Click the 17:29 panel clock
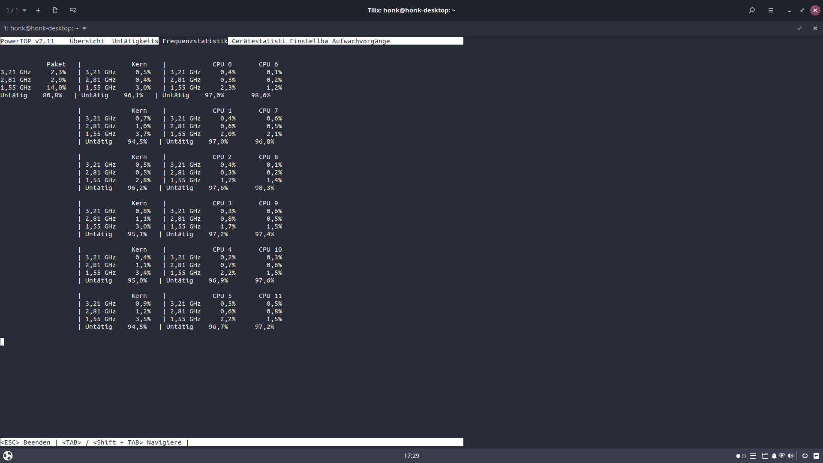This screenshot has width=823, height=463. [411, 456]
